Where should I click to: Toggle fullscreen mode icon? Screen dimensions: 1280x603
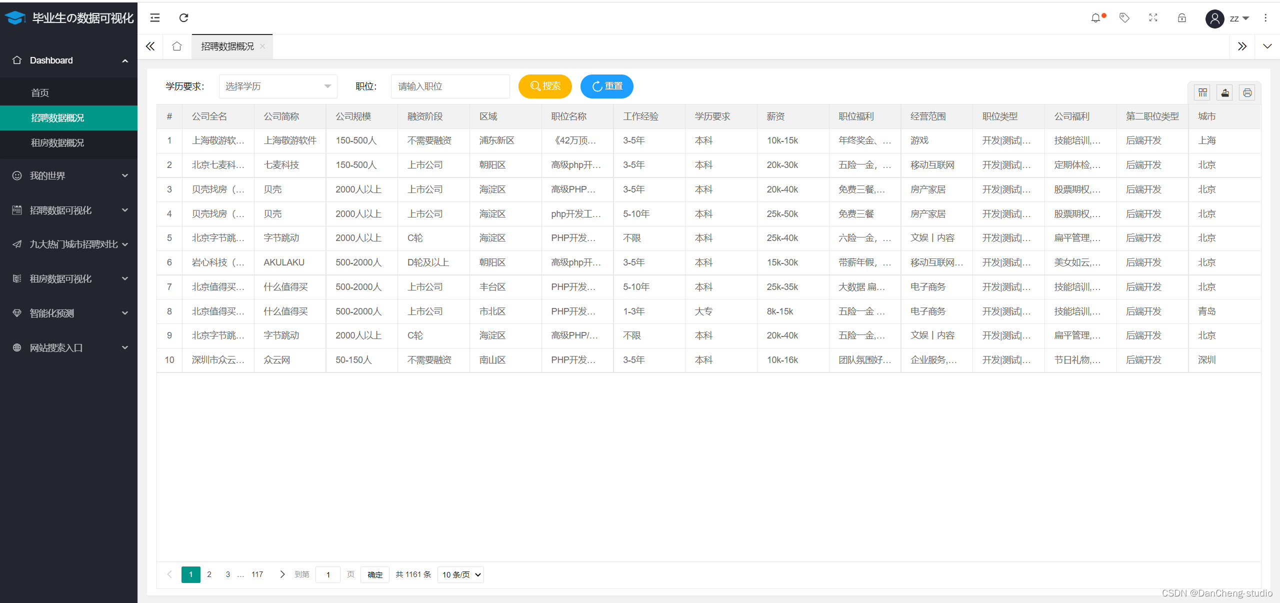coord(1153,18)
